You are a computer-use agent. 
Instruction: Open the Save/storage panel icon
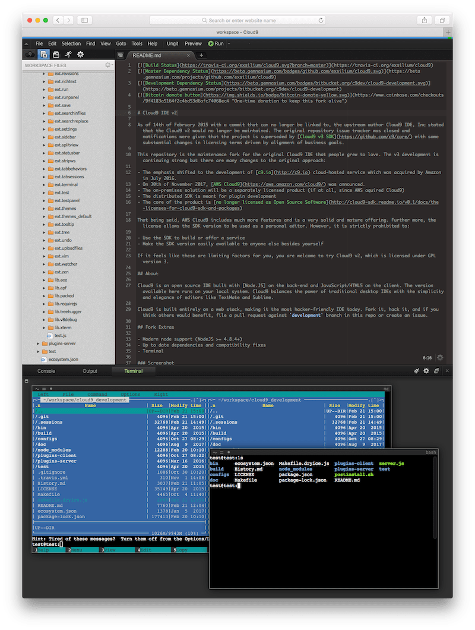click(x=56, y=54)
